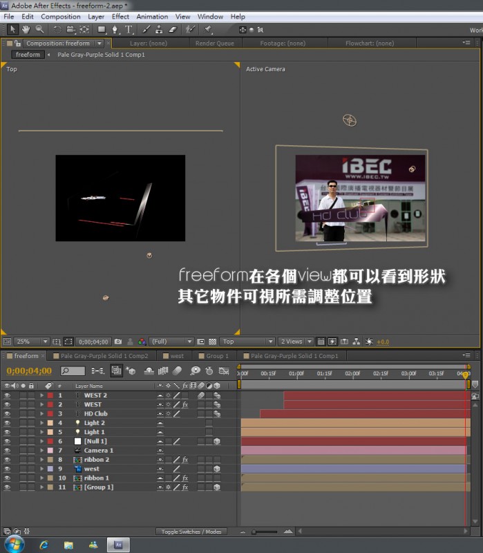Select the Brush tool
The width and height of the screenshot is (483, 553).
pyautogui.click(x=146, y=30)
